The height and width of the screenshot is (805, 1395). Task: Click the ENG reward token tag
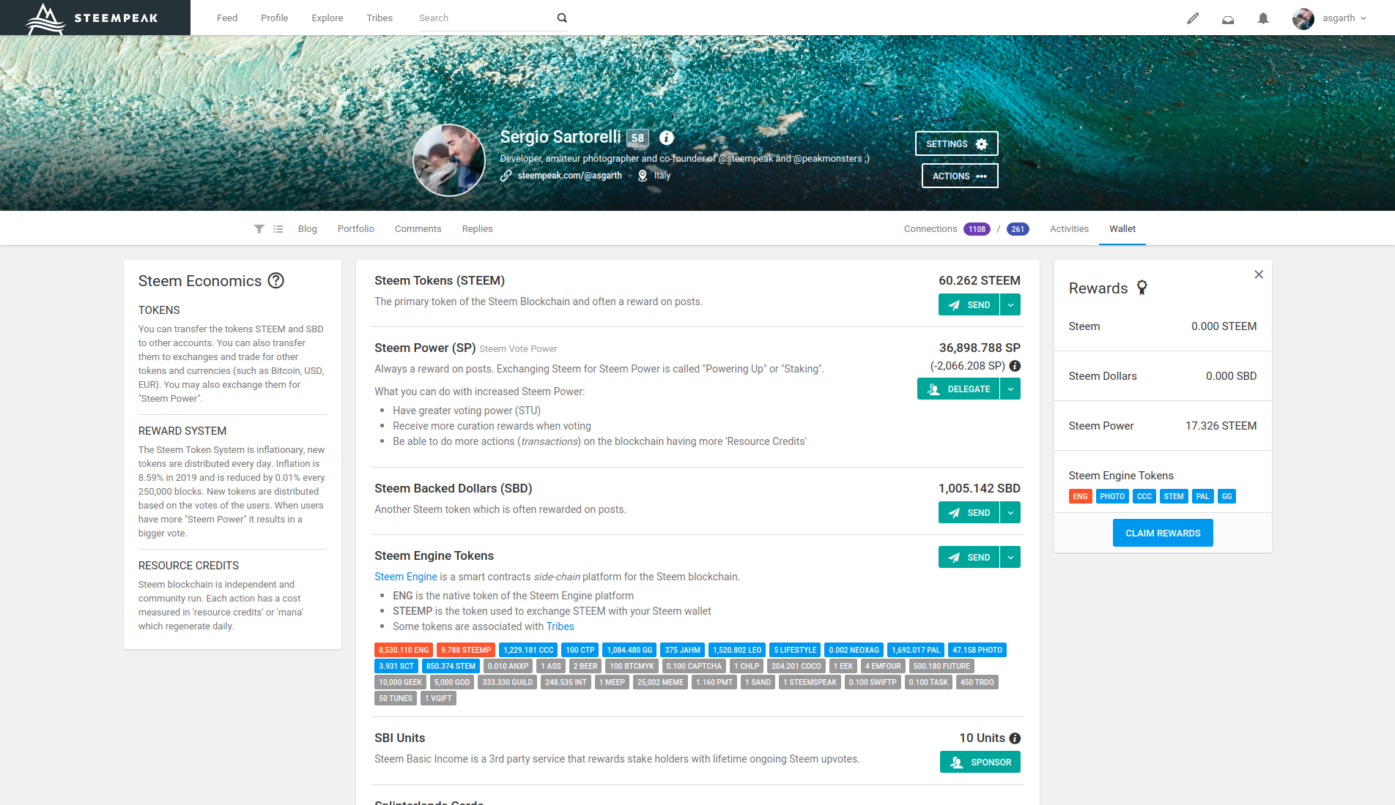tap(1080, 496)
